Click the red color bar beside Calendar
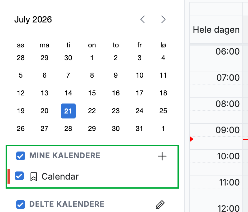 [8, 176]
